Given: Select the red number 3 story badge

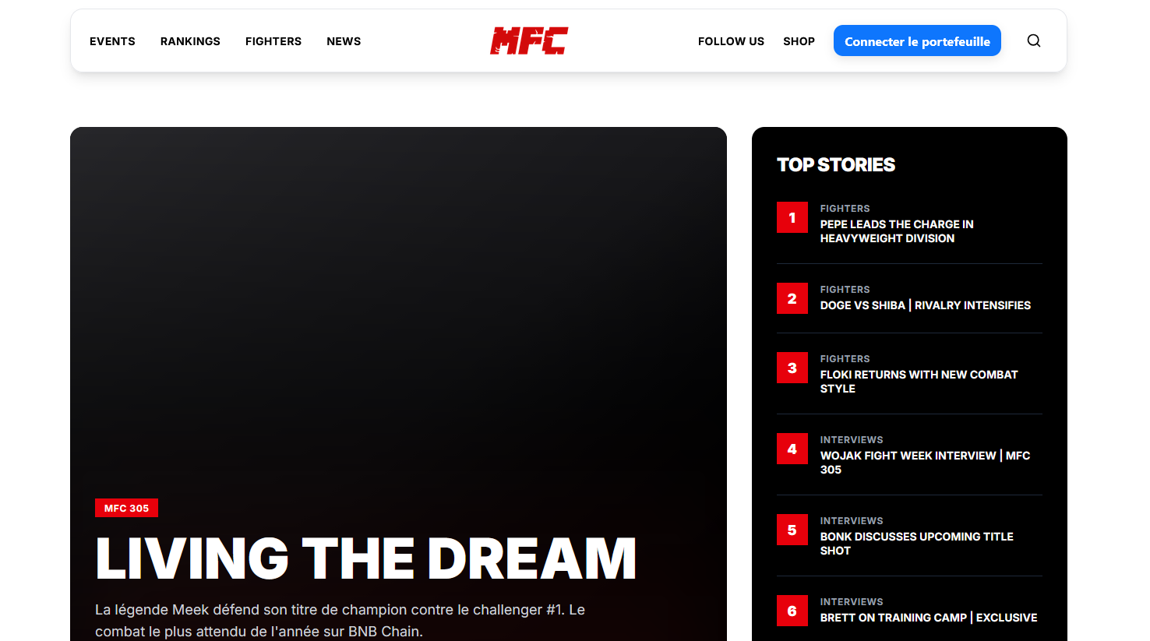Looking at the screenshot, I should [x=792, y=368].
